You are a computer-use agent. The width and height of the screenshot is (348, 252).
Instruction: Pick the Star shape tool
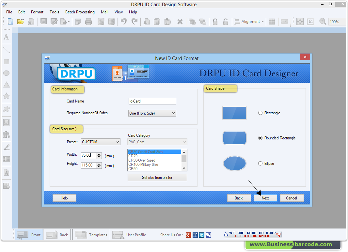(6, 96)
